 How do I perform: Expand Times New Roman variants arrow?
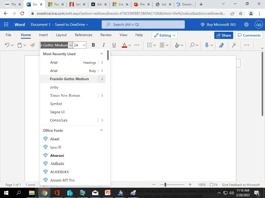[102, 95]
